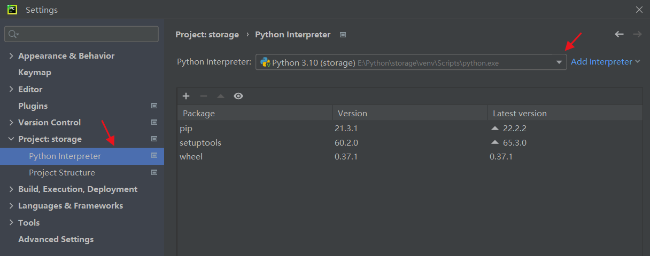Click the back navigation arrow

tap(619, 34)
